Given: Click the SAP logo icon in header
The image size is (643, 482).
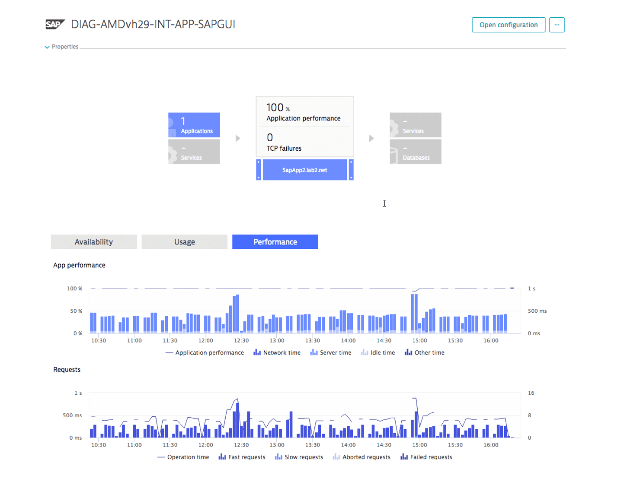Looking at the screenshot, I should point(55,24).
